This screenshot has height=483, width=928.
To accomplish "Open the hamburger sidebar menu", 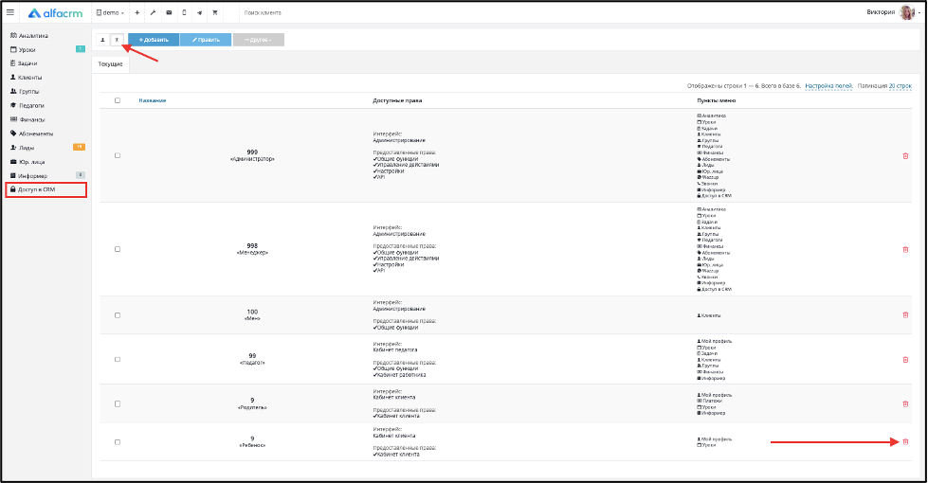I will [x=10, y=11].
